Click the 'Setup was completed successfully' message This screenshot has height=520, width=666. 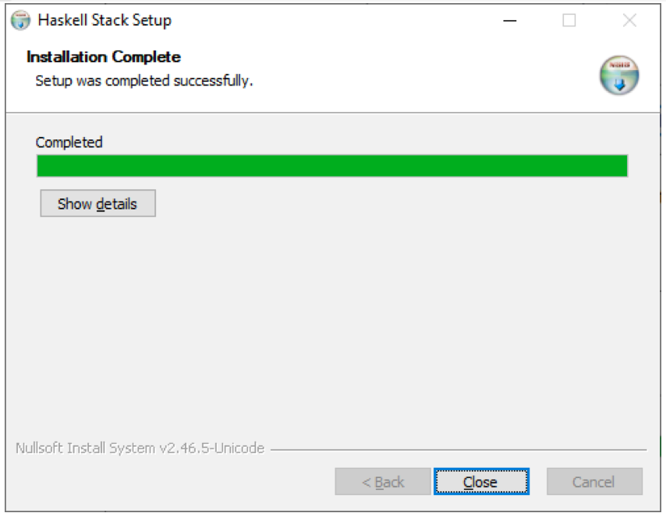tap(144, 81)
